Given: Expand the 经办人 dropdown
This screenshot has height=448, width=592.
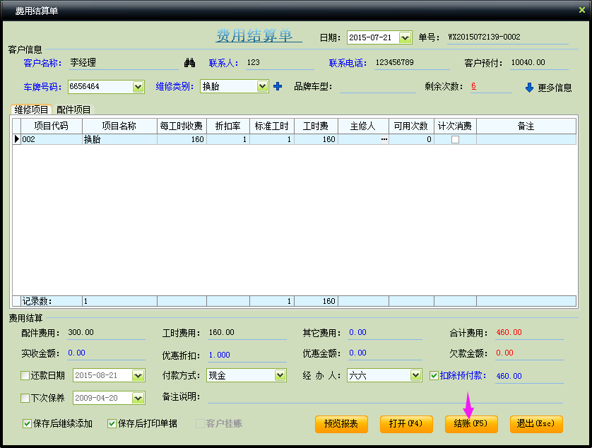Looking at the screenshot, I should click(x=415, y=375).
